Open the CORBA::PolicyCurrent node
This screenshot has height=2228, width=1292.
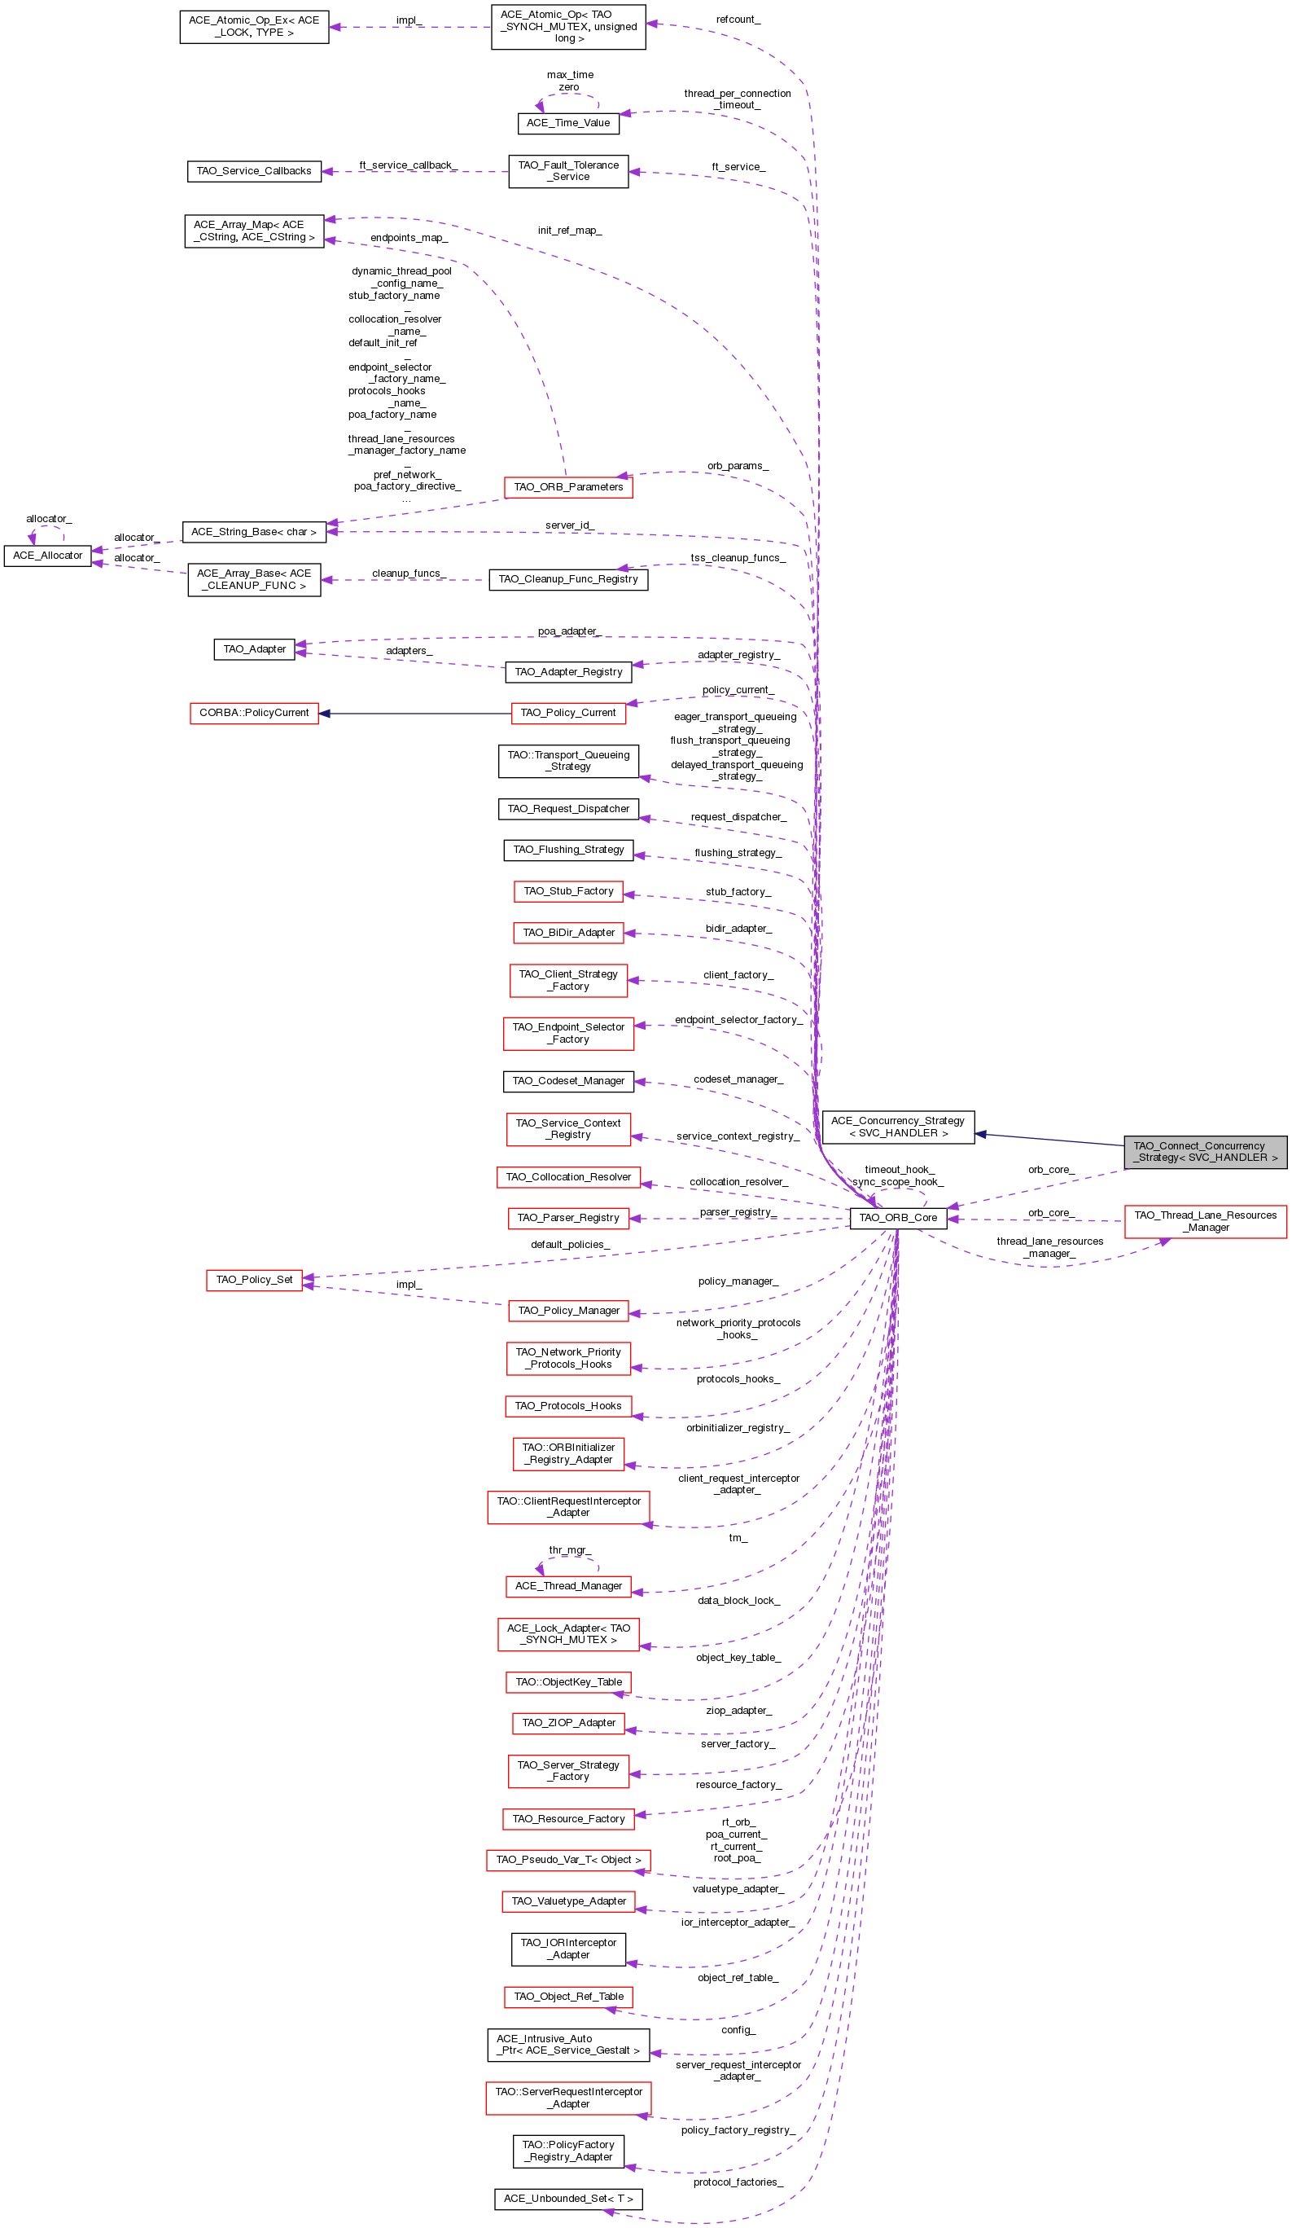tap(255, 713)
